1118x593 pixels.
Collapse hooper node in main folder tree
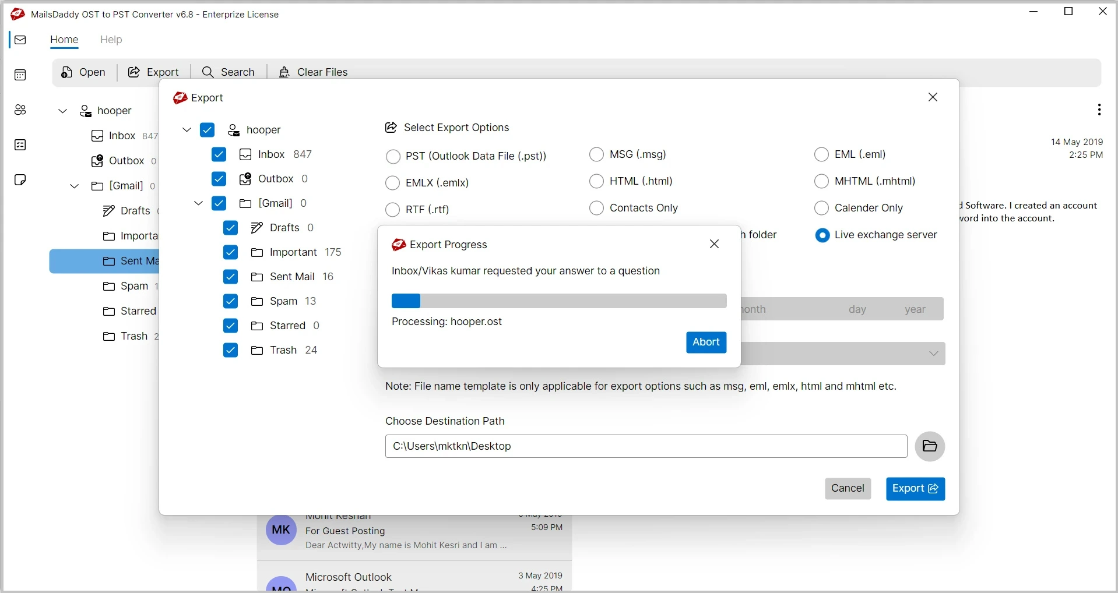tap(63, 111)
